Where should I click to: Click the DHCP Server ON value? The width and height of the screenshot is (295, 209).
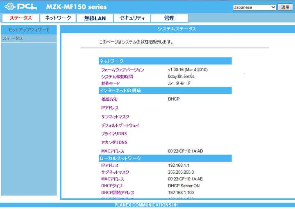tap(184, 186)
